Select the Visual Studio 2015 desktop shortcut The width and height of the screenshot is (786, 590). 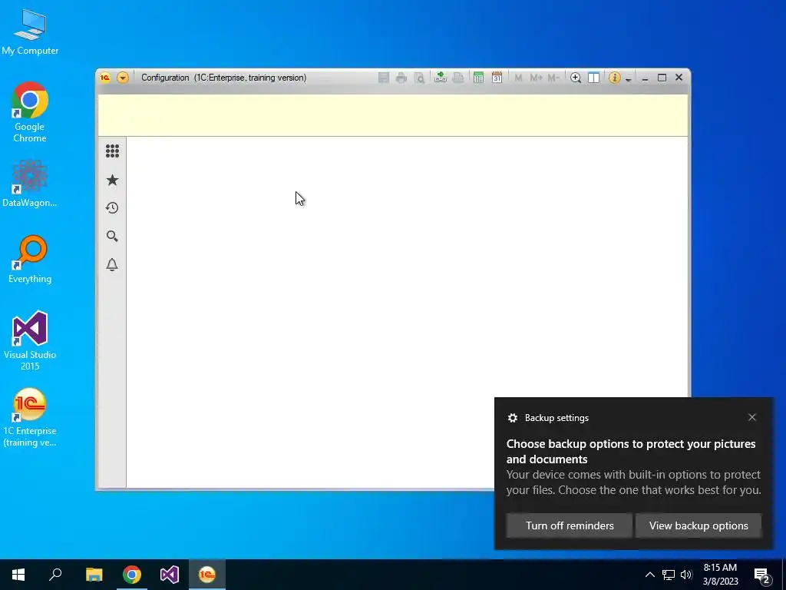[30, 340]
